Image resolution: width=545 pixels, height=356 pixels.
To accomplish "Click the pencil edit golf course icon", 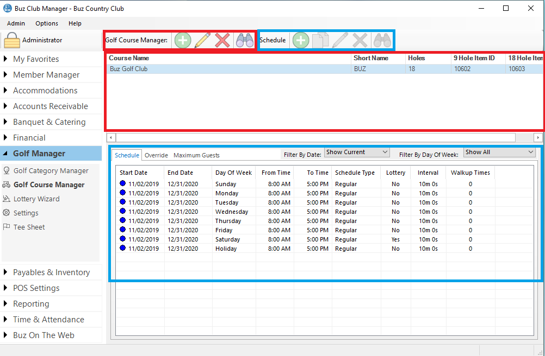I will 202,40.
